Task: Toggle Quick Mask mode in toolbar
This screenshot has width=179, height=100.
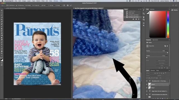Action: tap(2, 63)
